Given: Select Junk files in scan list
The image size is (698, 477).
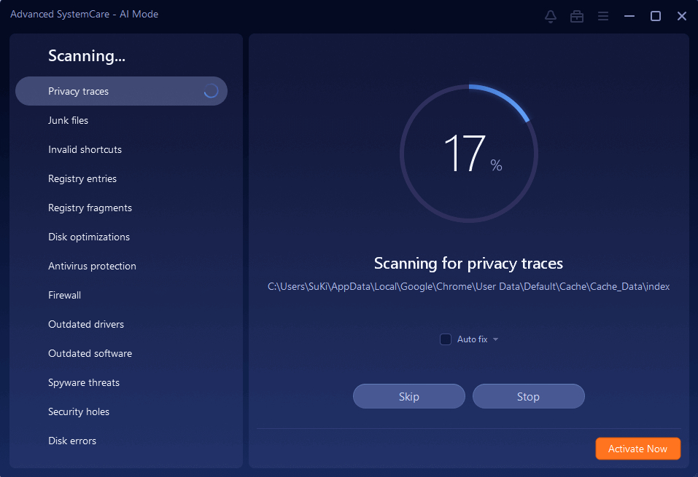Looking at the screenshot, I should coord(68,120).
